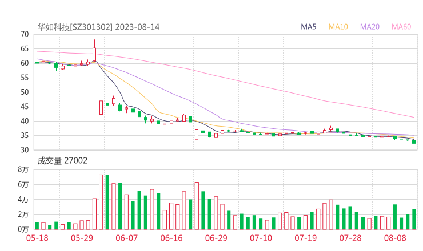
Task: Click the 08-08 date label
Action: pyautogui.click(x=395, y=238)
